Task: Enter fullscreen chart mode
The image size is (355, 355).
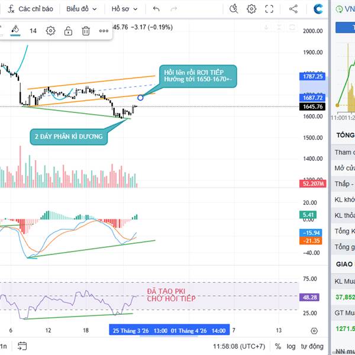Action: click(269, 9)
